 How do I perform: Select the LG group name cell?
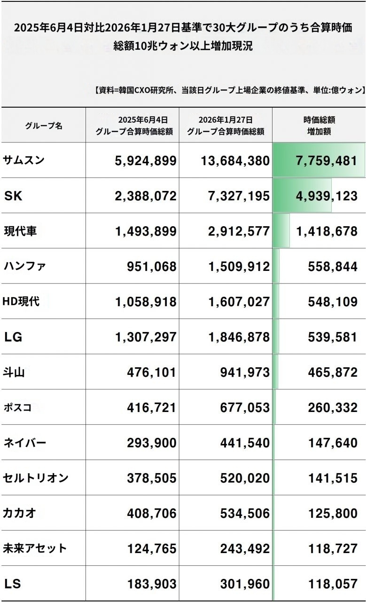point(13,337)
